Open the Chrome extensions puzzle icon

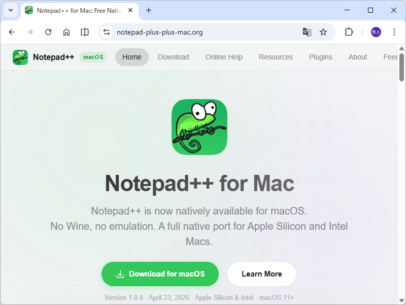coord(349,32)
